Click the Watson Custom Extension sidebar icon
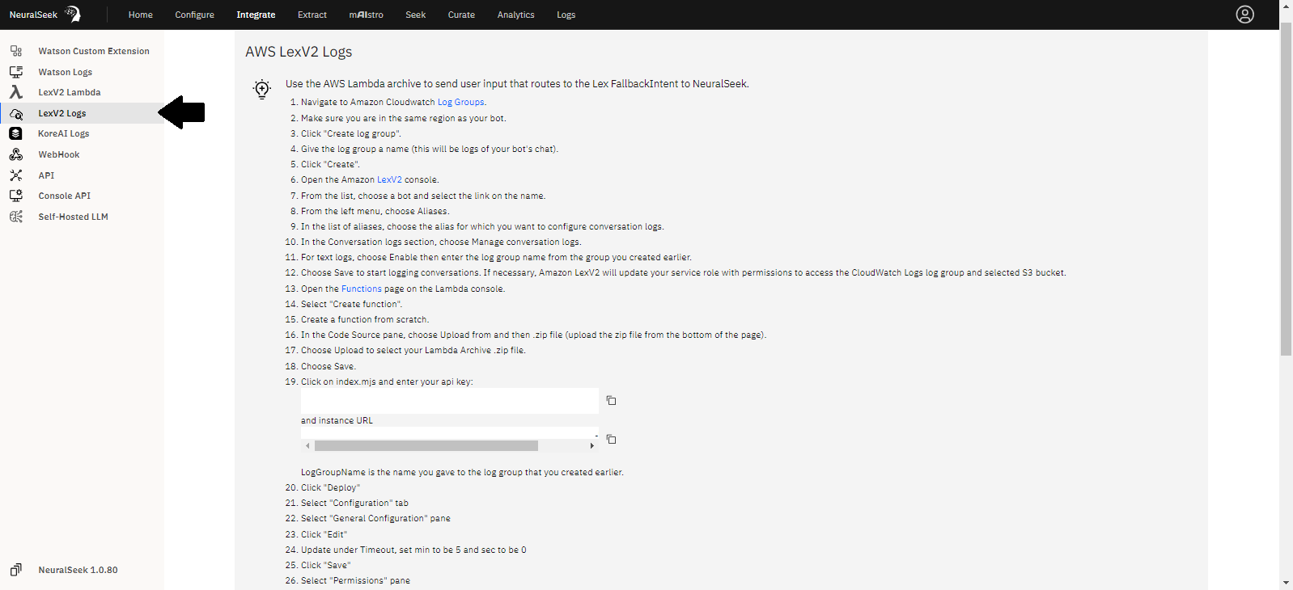 (x=16, y=51)
